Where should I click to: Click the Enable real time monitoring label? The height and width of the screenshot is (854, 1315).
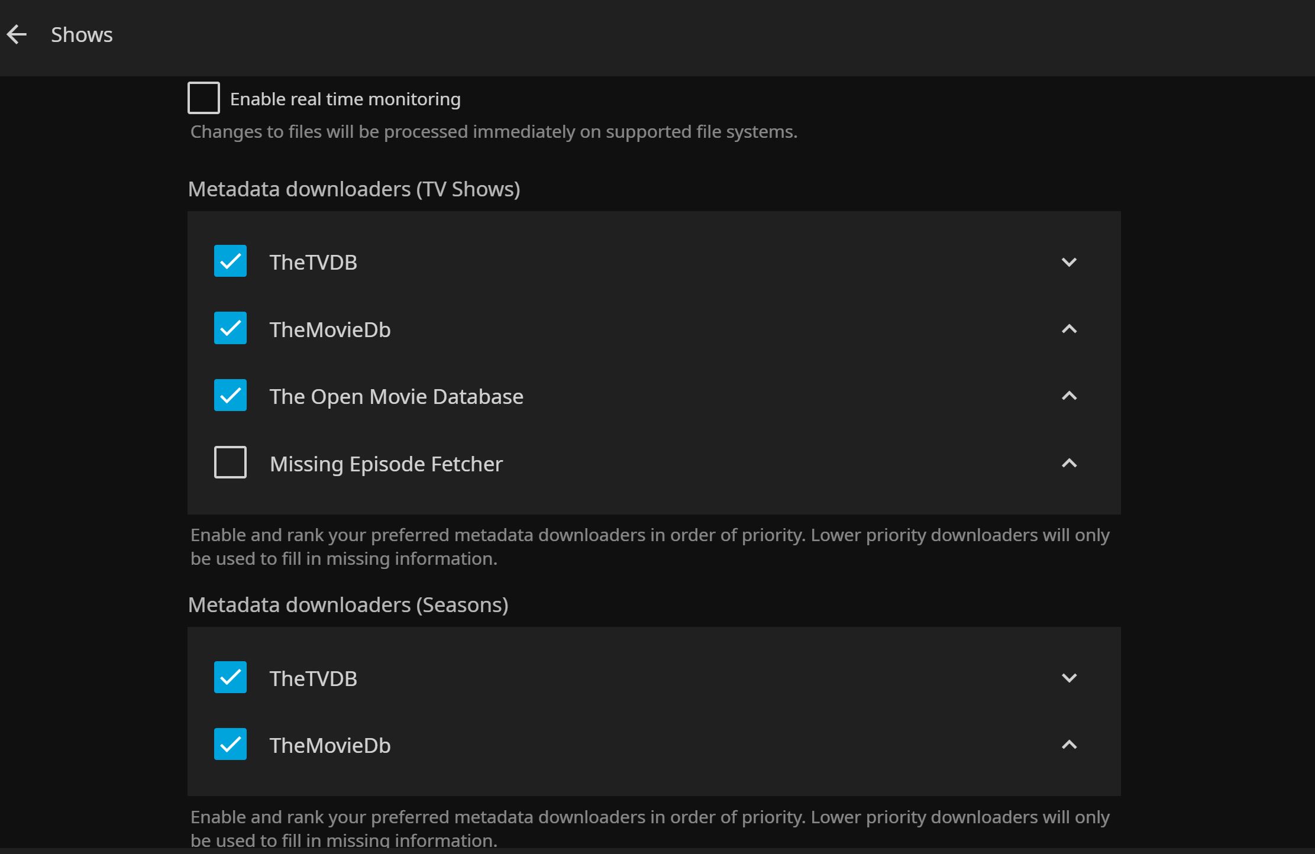click(x=345, y=99)
